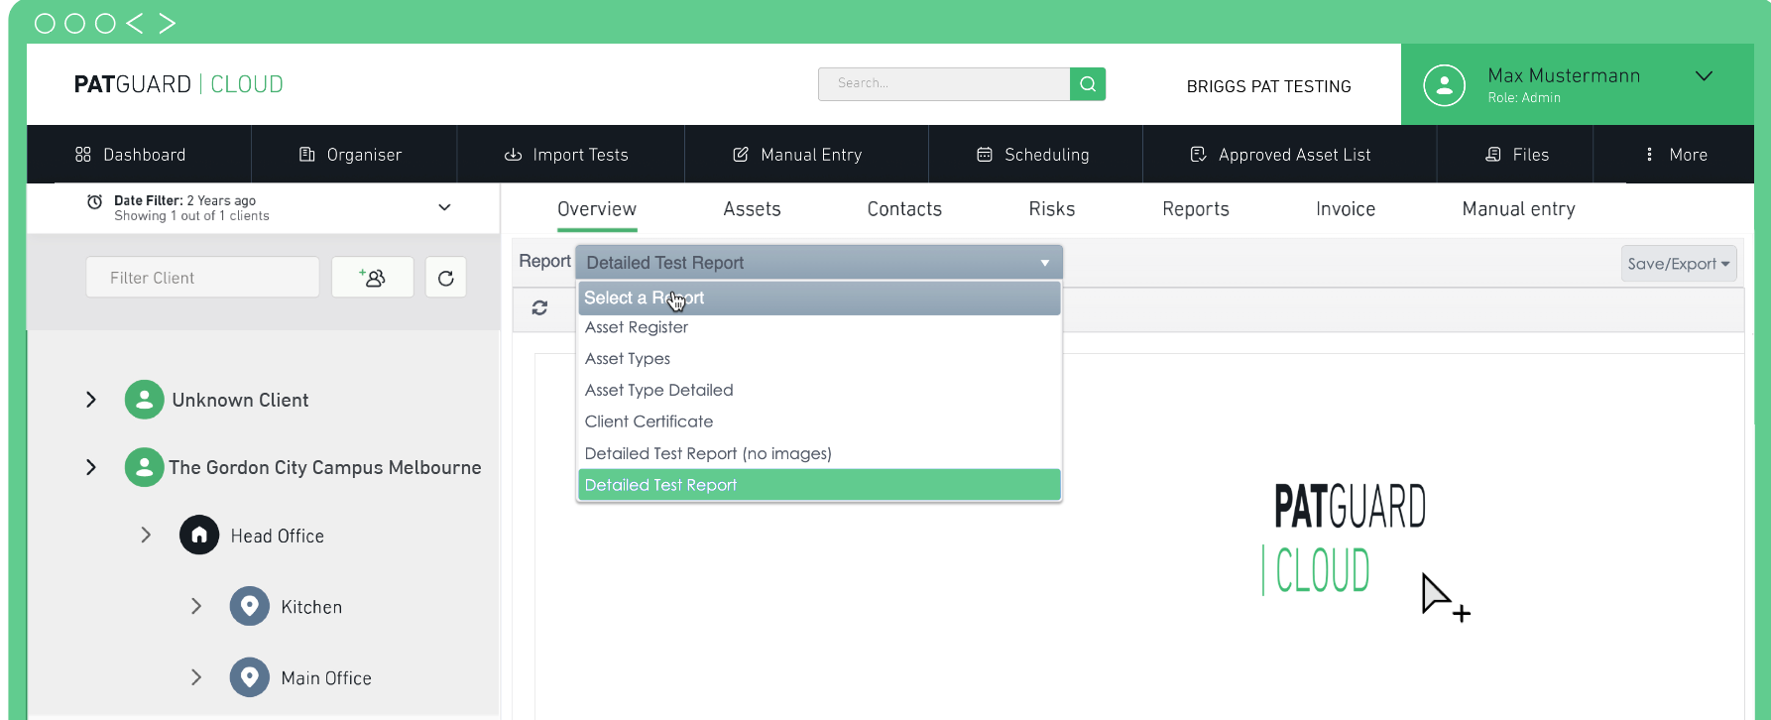This screenshot has width=1771, height=720.
Task: Choose Client Certificate report
Action: pos(819,421)
